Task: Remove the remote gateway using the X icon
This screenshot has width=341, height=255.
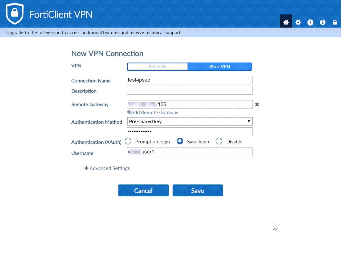Action: point(257,104)
